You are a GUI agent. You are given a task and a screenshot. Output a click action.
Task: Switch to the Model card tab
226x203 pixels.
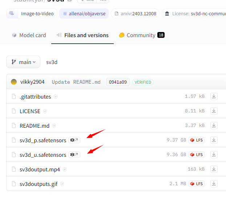[x=29, y=35]
